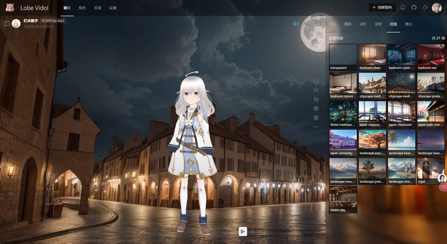This screenshot has height=244, width=447.
Task: Switch to the 舞台 panel tab
Action: 409,24
